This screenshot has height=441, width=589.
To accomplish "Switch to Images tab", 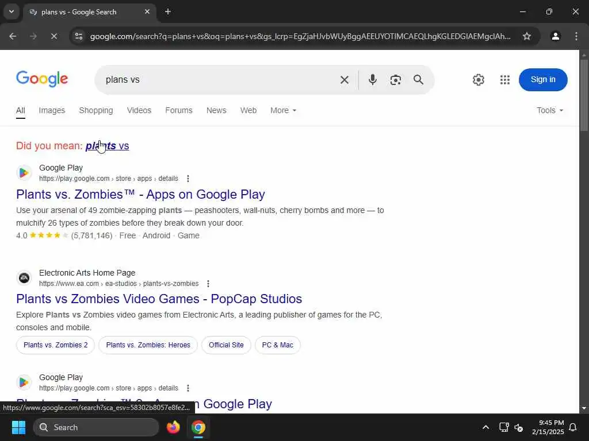I will (x=52, y=111).
